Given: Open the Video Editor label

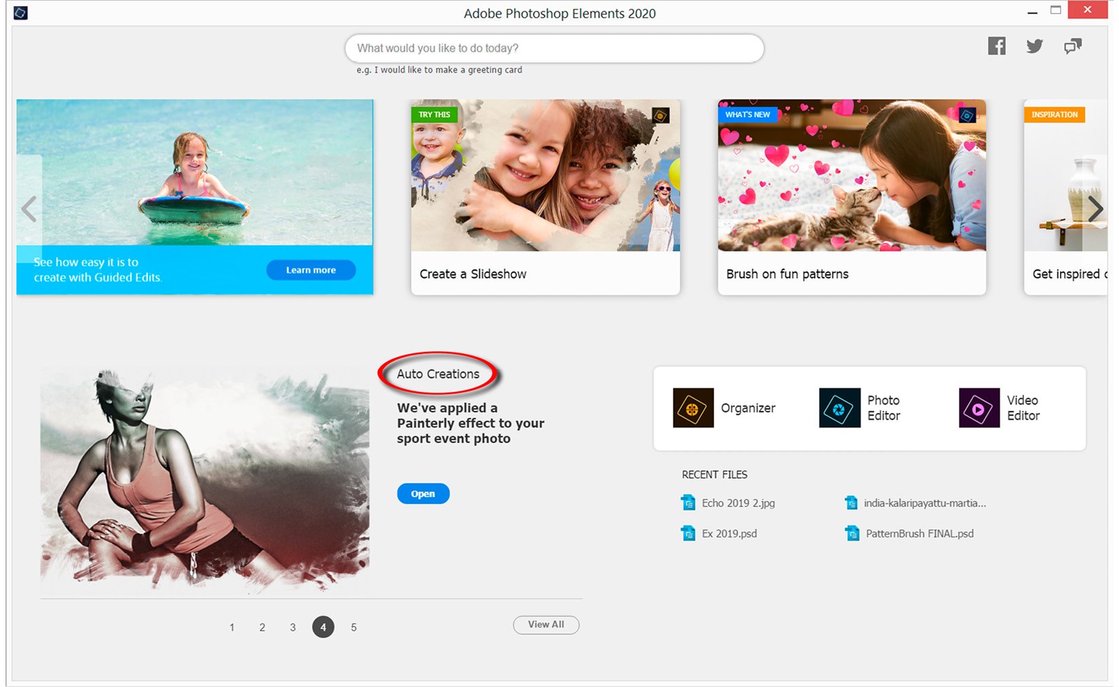Looking at the screenshot, I should pyautogui.click(x=1023, y=408).
